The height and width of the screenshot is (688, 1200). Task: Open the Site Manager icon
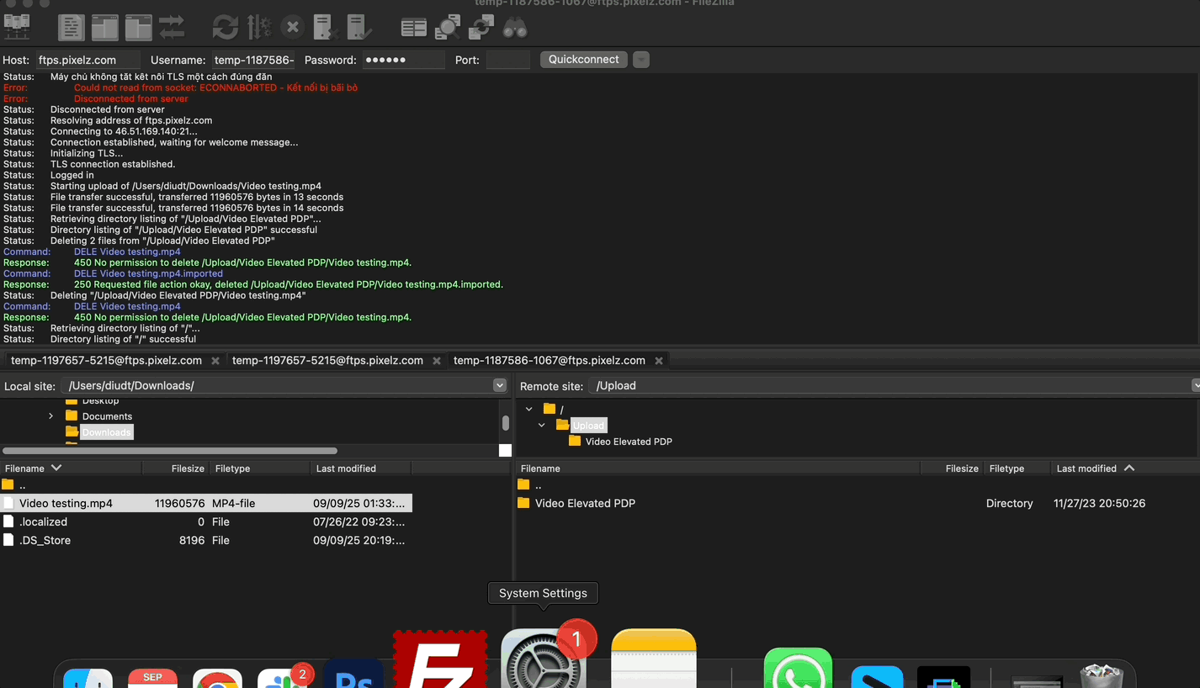tap(17, 28)
